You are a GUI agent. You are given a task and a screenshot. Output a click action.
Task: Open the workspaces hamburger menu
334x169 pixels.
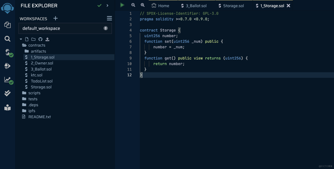pos(109,19)
